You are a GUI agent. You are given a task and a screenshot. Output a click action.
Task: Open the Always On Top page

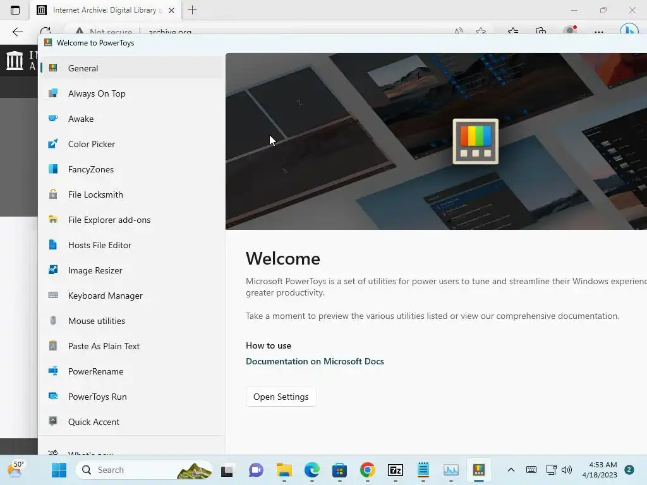(131, 93)
